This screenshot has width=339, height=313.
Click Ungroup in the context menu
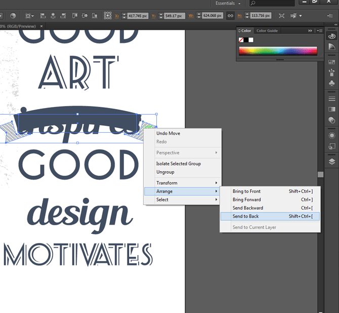tap(165, 172)
